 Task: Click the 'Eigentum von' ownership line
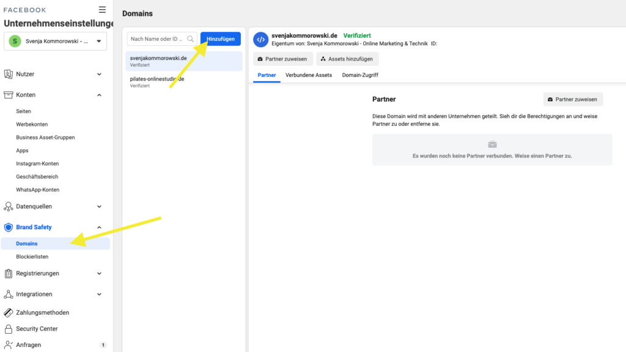(354, 43)
